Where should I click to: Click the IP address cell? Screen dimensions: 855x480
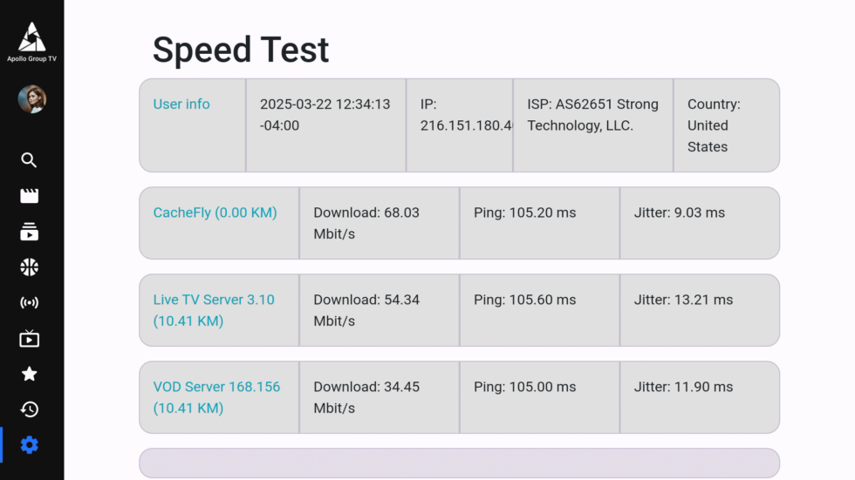[460, 125]
